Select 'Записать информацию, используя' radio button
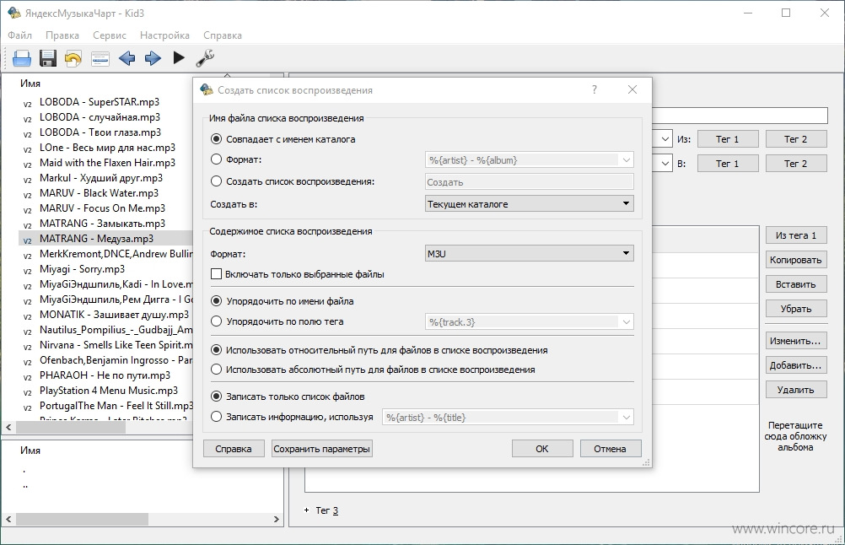Viewport: 845px width, 545px height. (216, 416)
